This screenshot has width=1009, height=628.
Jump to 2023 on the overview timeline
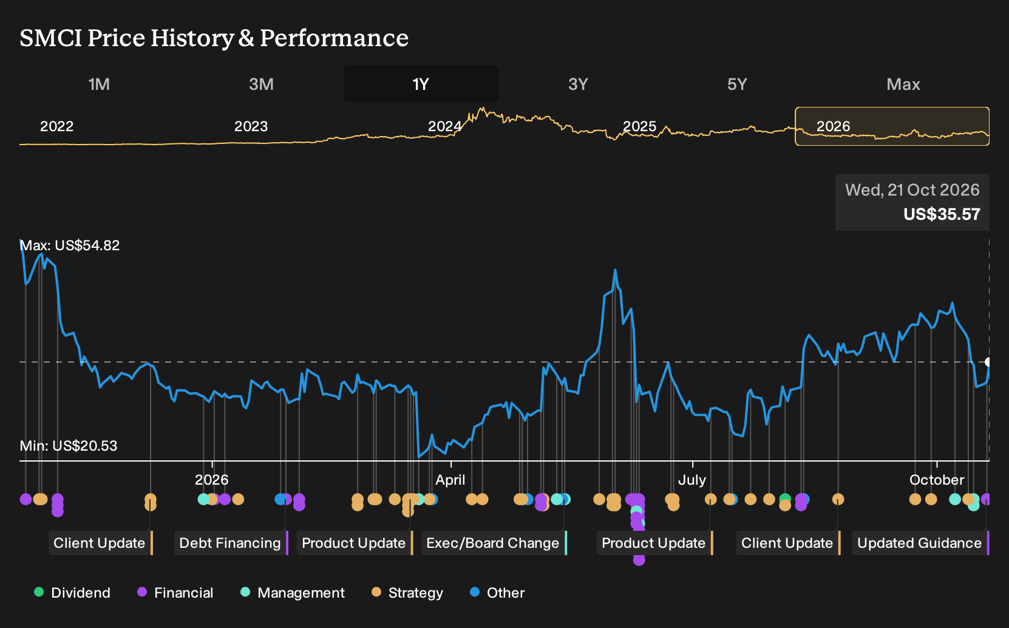click(x=251, y=126)
